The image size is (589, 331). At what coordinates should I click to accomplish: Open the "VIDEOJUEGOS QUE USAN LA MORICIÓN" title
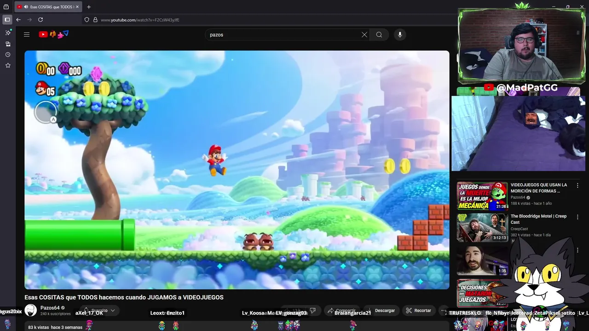[539, 188]
